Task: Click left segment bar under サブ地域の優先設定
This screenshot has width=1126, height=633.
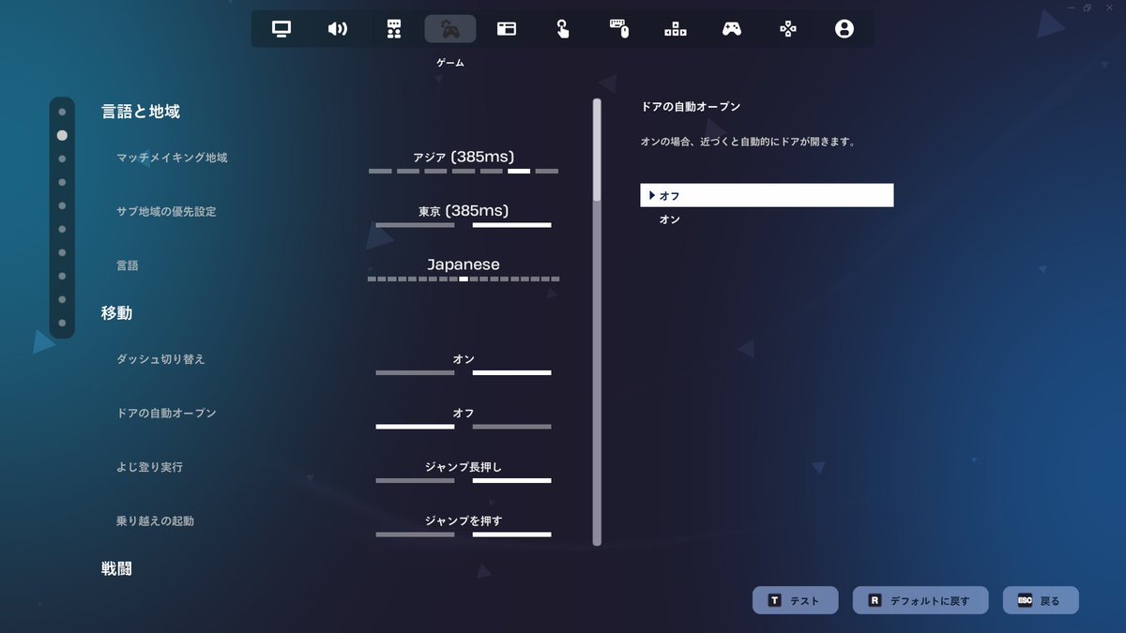Action: click(415, 225)
